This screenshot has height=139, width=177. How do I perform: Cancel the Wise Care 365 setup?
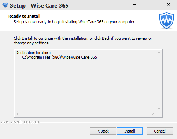pyautogui.click(x=160, y=131)
